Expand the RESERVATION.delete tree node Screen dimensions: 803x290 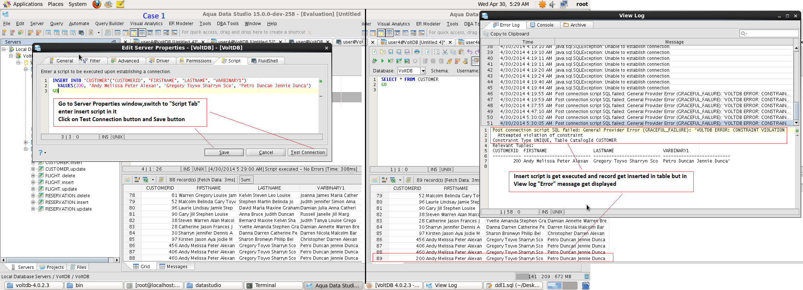point(33,196)
